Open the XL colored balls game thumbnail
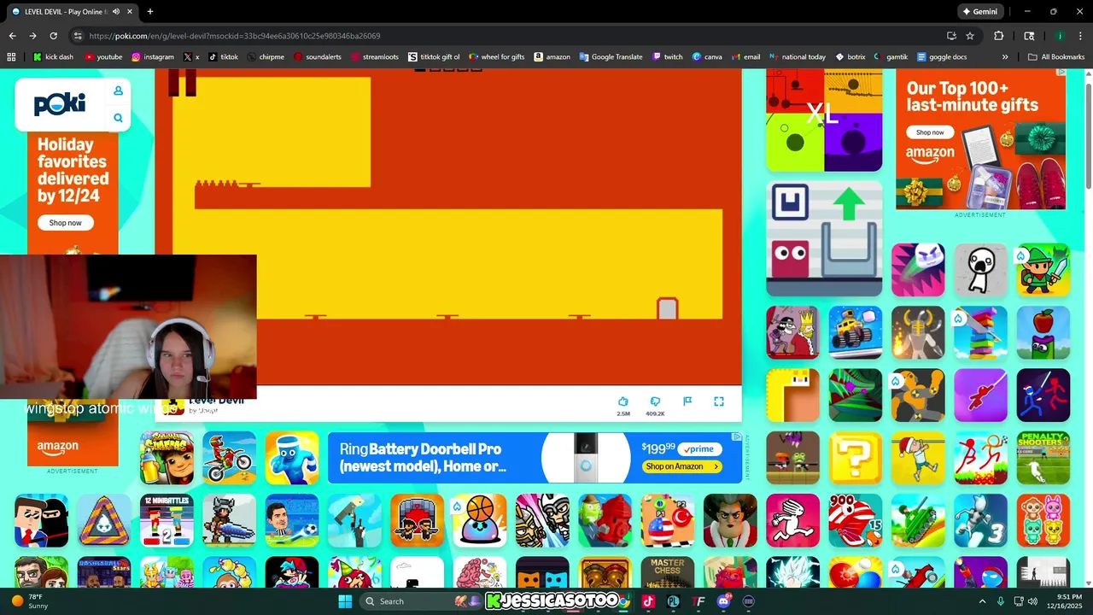The height and width of the screenshot is (615, 1093). click(x=824, y=120)
